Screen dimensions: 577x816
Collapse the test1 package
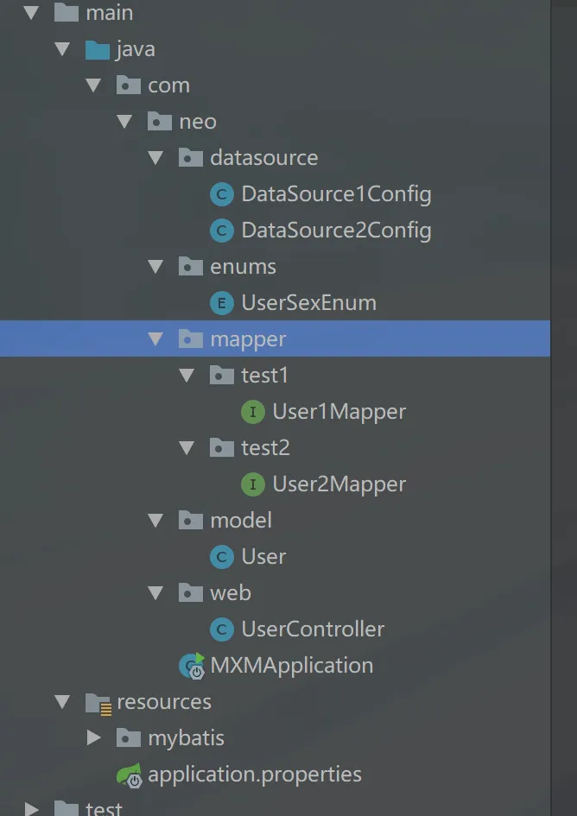click(187, 376)
